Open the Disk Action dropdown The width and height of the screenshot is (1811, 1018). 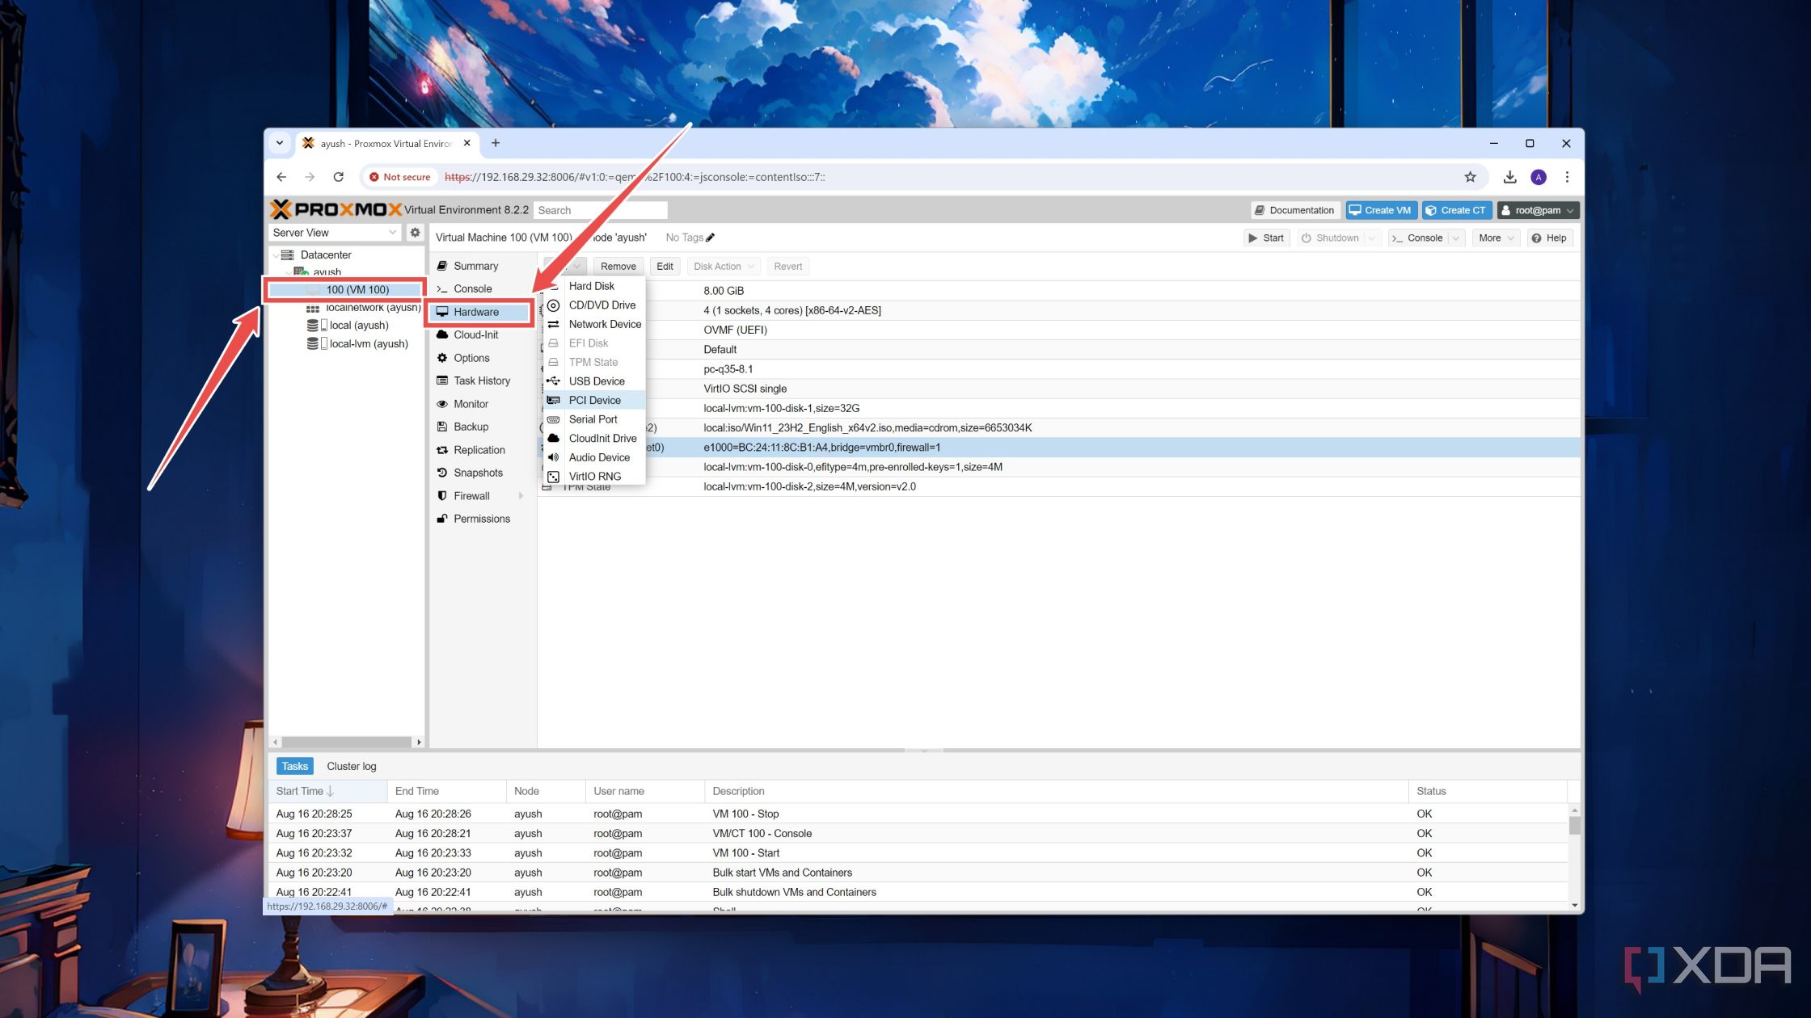(724, 267)
